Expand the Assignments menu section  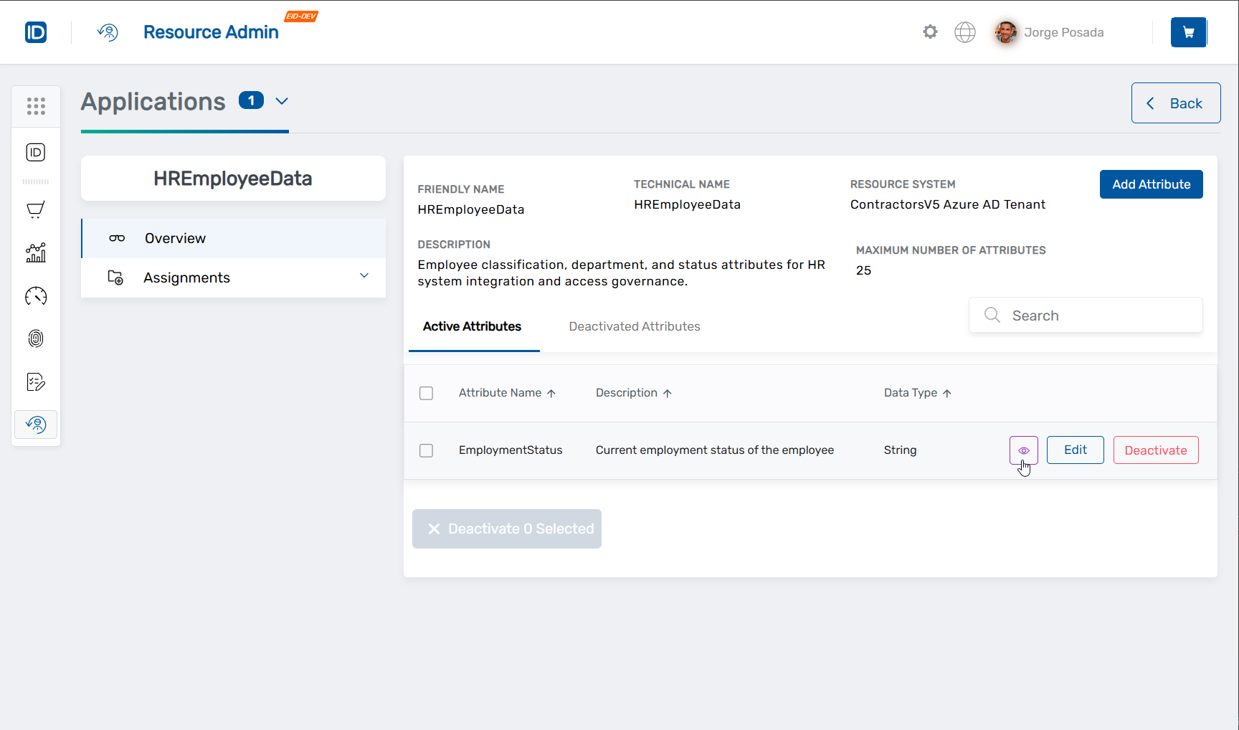coord(364,276)
